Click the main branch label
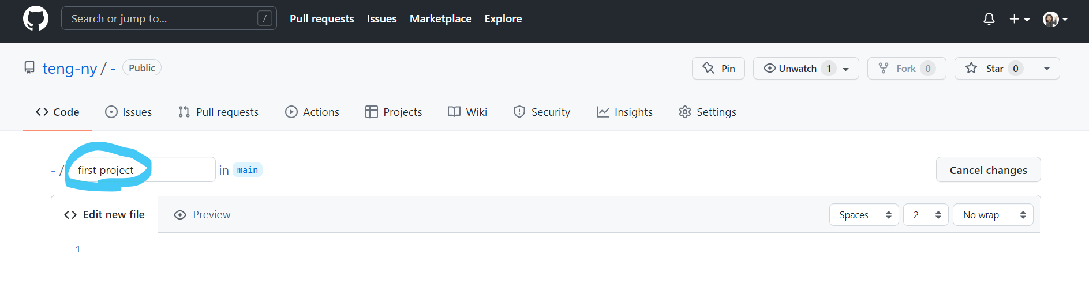The image size is (1089, 295). pos(248,170)
